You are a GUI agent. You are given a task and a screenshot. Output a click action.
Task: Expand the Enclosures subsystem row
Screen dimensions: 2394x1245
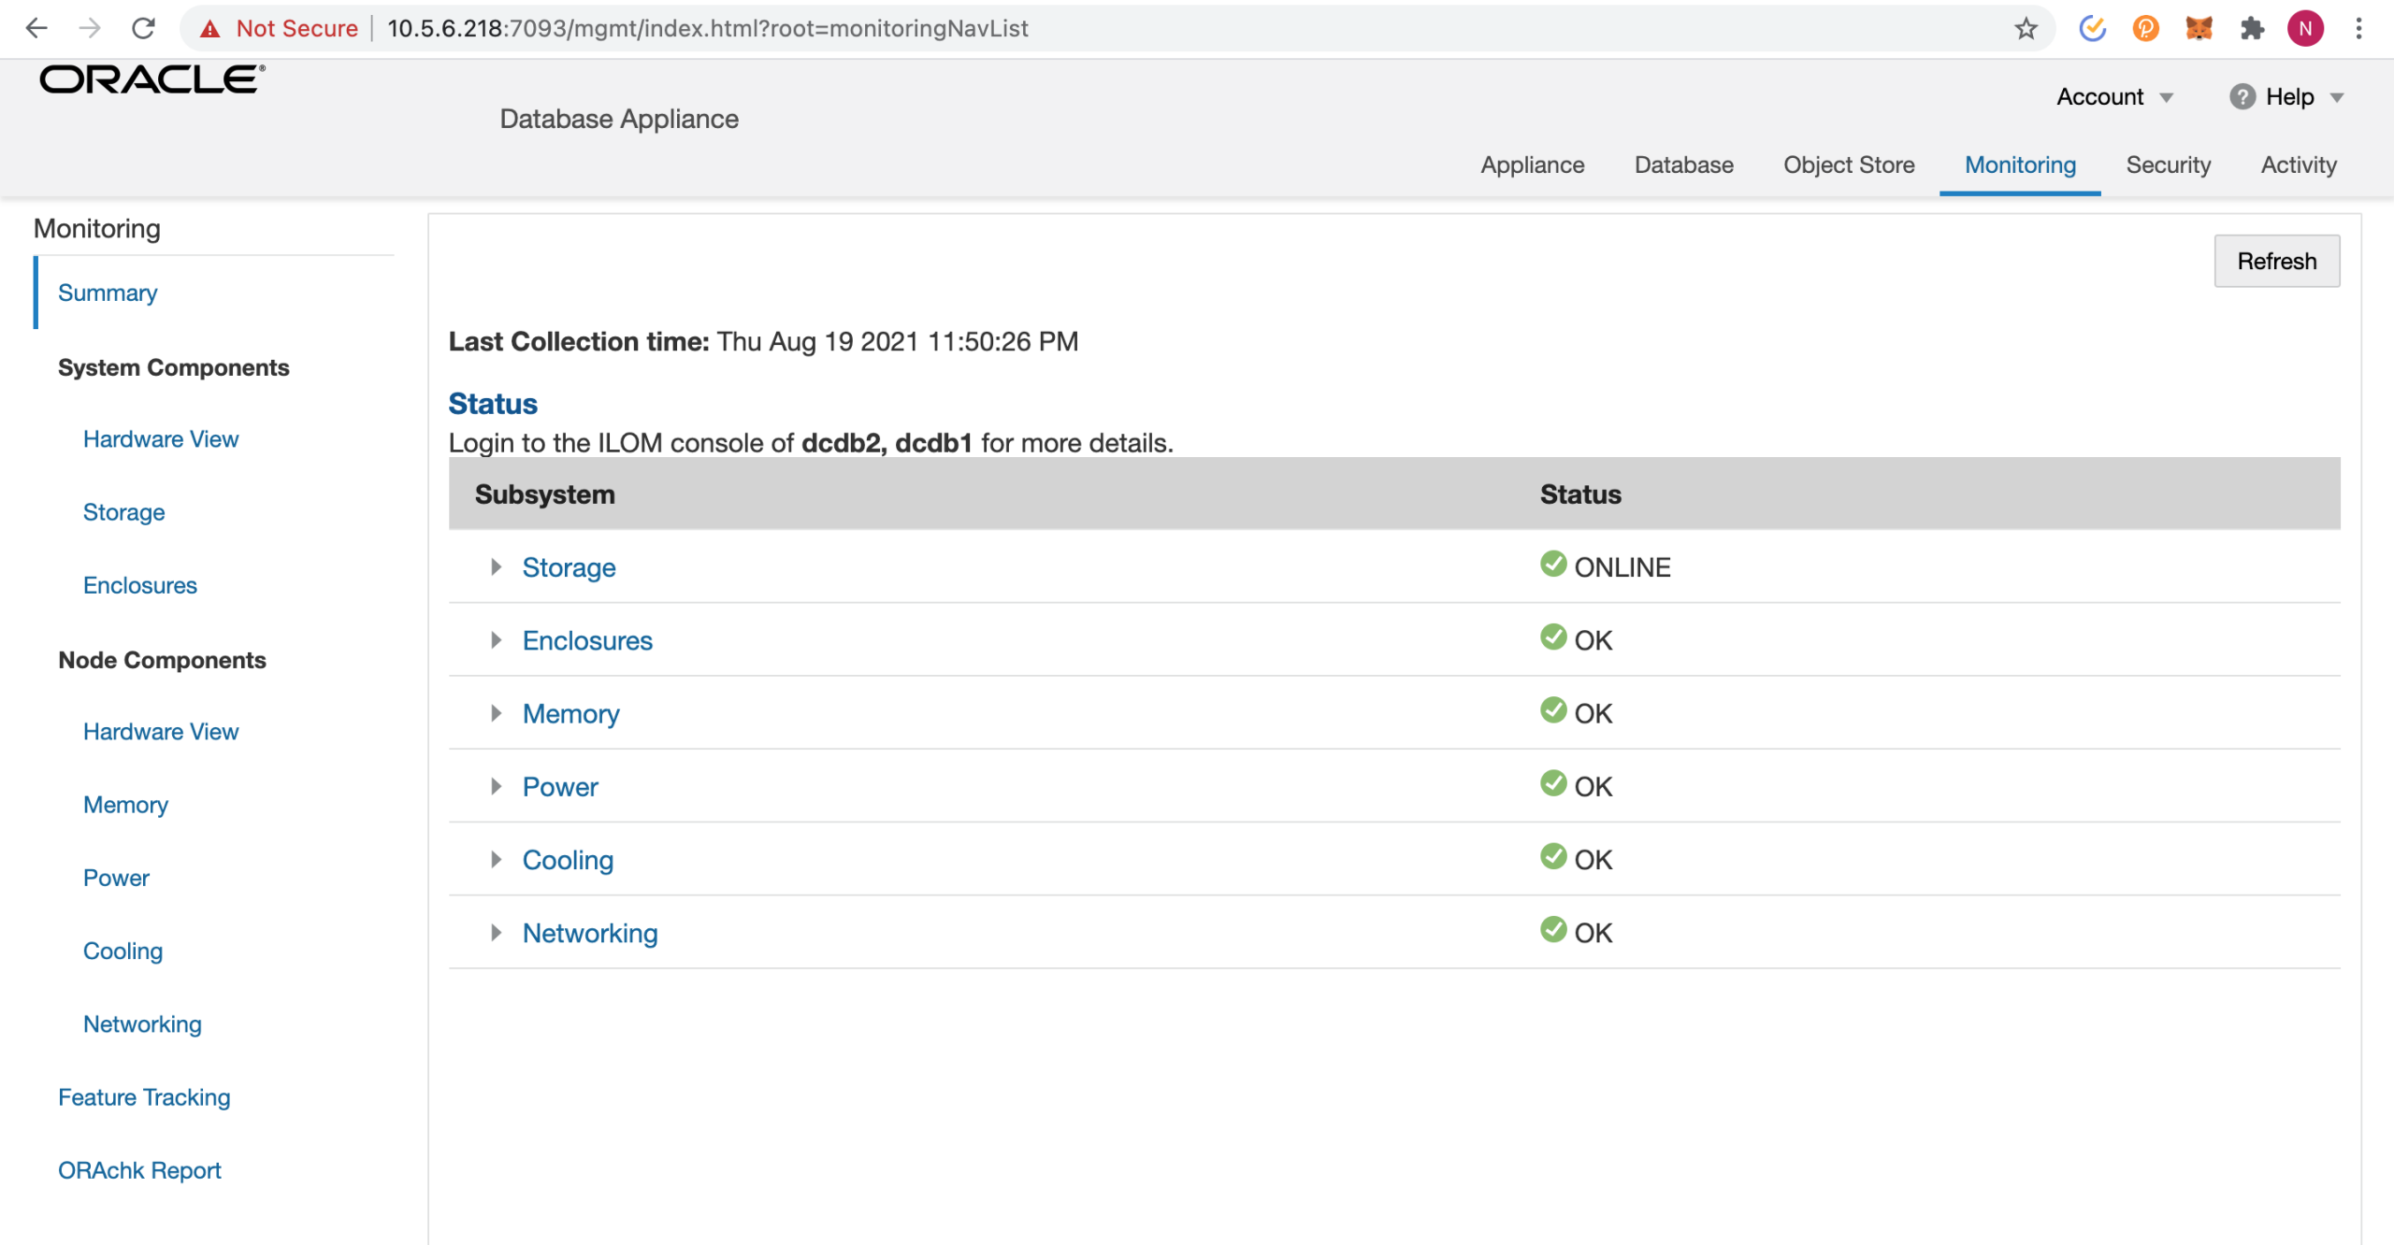tap(496, 639)
